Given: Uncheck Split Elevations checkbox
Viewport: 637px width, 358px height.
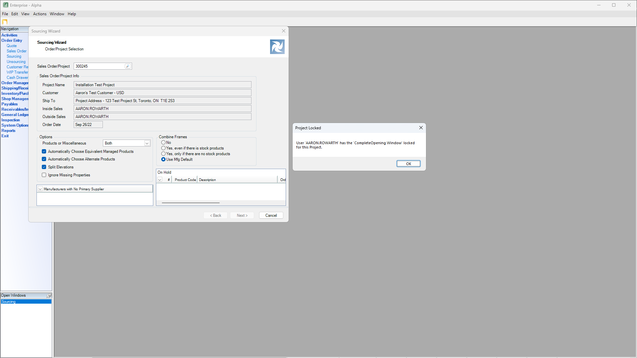Looking at the screenshot, I should 44,167.
